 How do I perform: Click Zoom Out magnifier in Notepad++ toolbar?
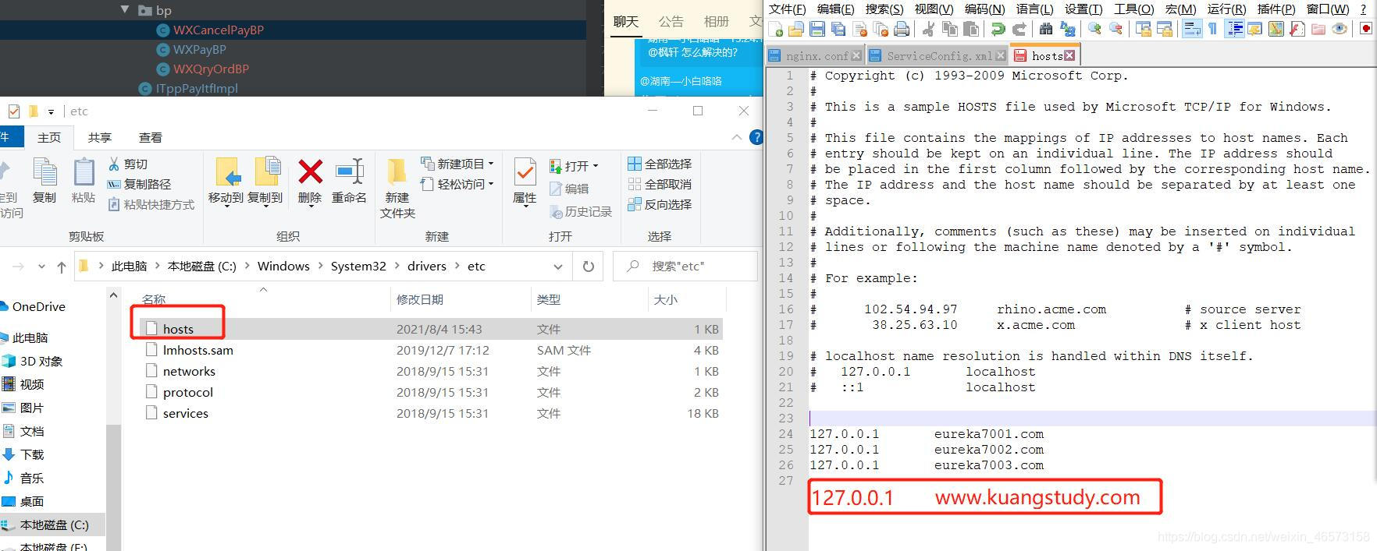point(1115,30)
